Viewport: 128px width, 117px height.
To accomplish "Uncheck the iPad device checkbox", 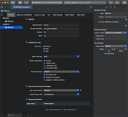I will tap(44, 49).
